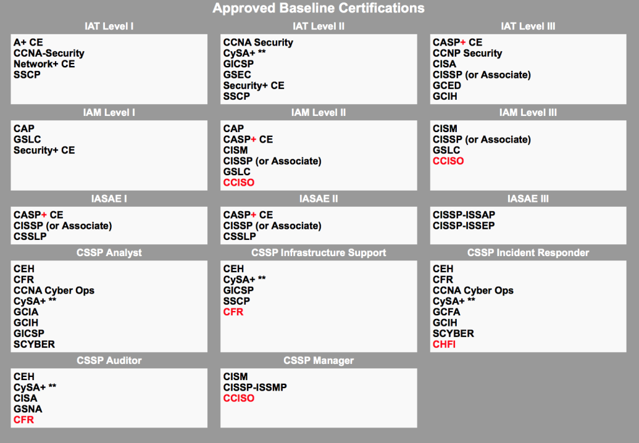The height and width of the screenshot is (443, 639).
Task: Click SCYBER in CSSP Analyst list
Action: point(34,344)
